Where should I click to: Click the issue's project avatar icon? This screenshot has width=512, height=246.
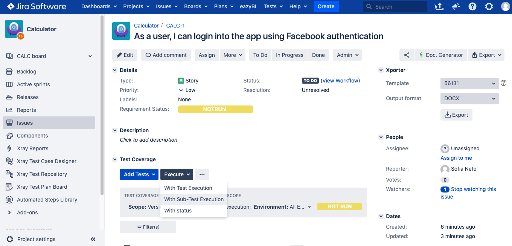coord(121,31)
